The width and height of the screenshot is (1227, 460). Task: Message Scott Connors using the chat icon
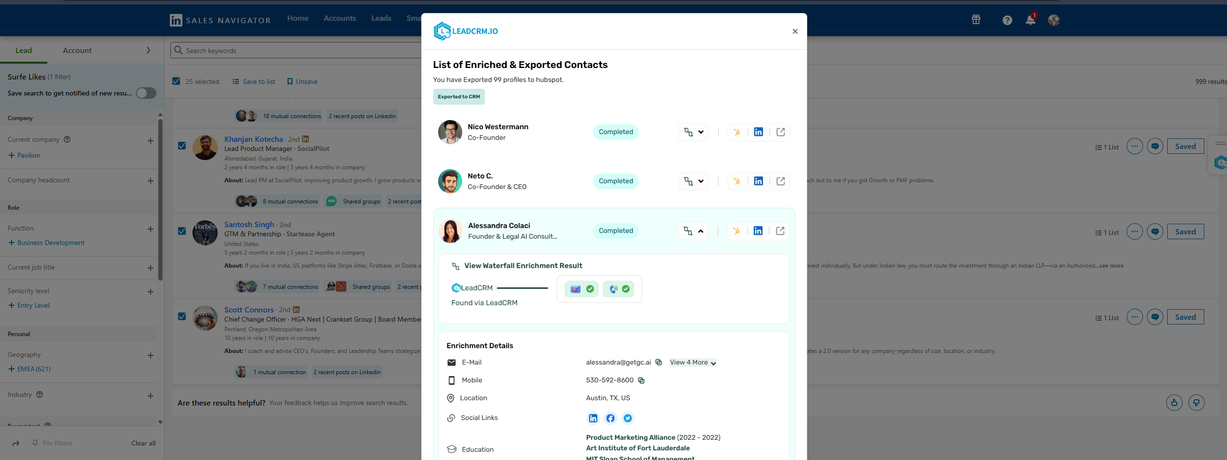(x=1155, y=317)
